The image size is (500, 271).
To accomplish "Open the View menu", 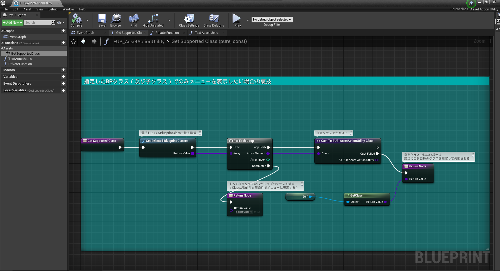I will 40,9.
